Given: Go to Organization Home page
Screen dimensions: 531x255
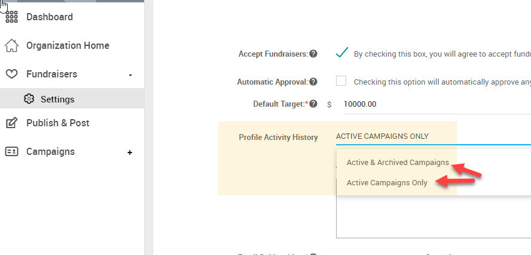Looking at the screenshot, I should [x=68, y=45].
